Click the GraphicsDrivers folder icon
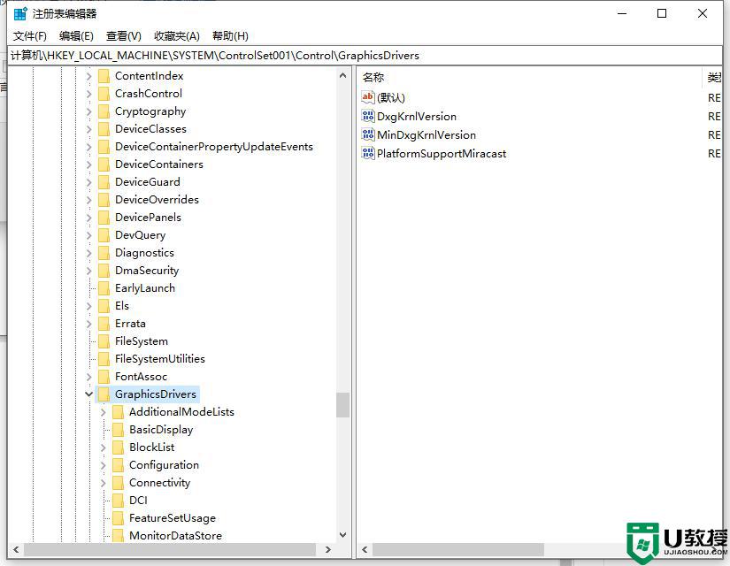Viewport: 730px width, 566px height. [x=104, y=394]
